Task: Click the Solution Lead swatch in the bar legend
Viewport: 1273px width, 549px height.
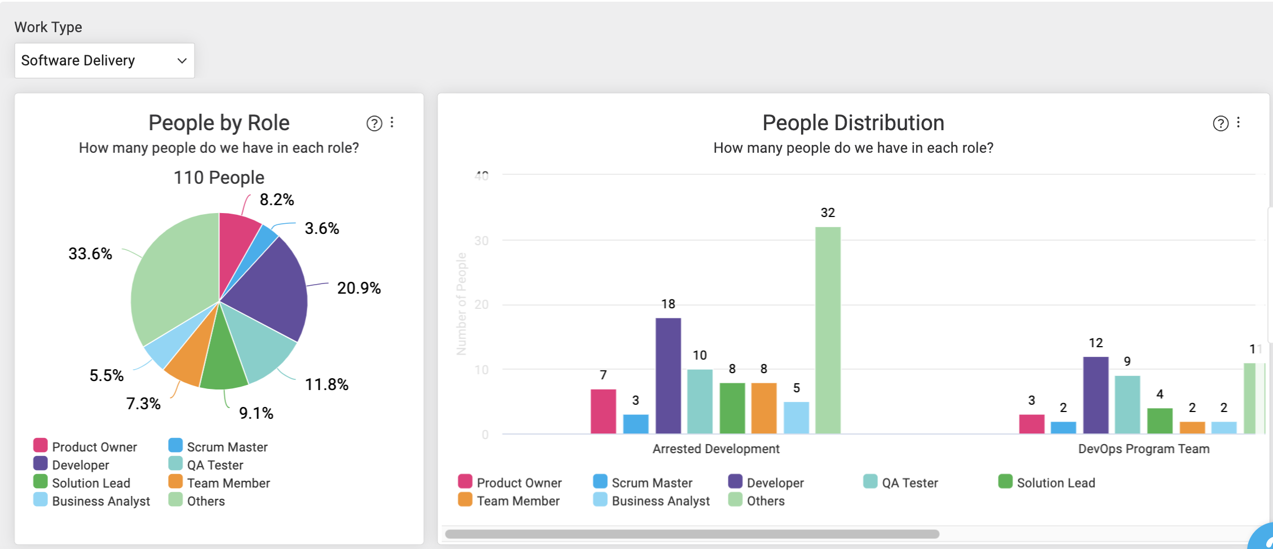Action: [x=1005, y=481]
